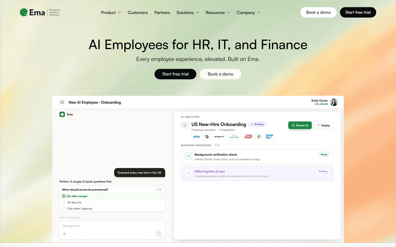
Task: Click the 'US New-Hire Onboarding' heading
Action: pos(219,124)
